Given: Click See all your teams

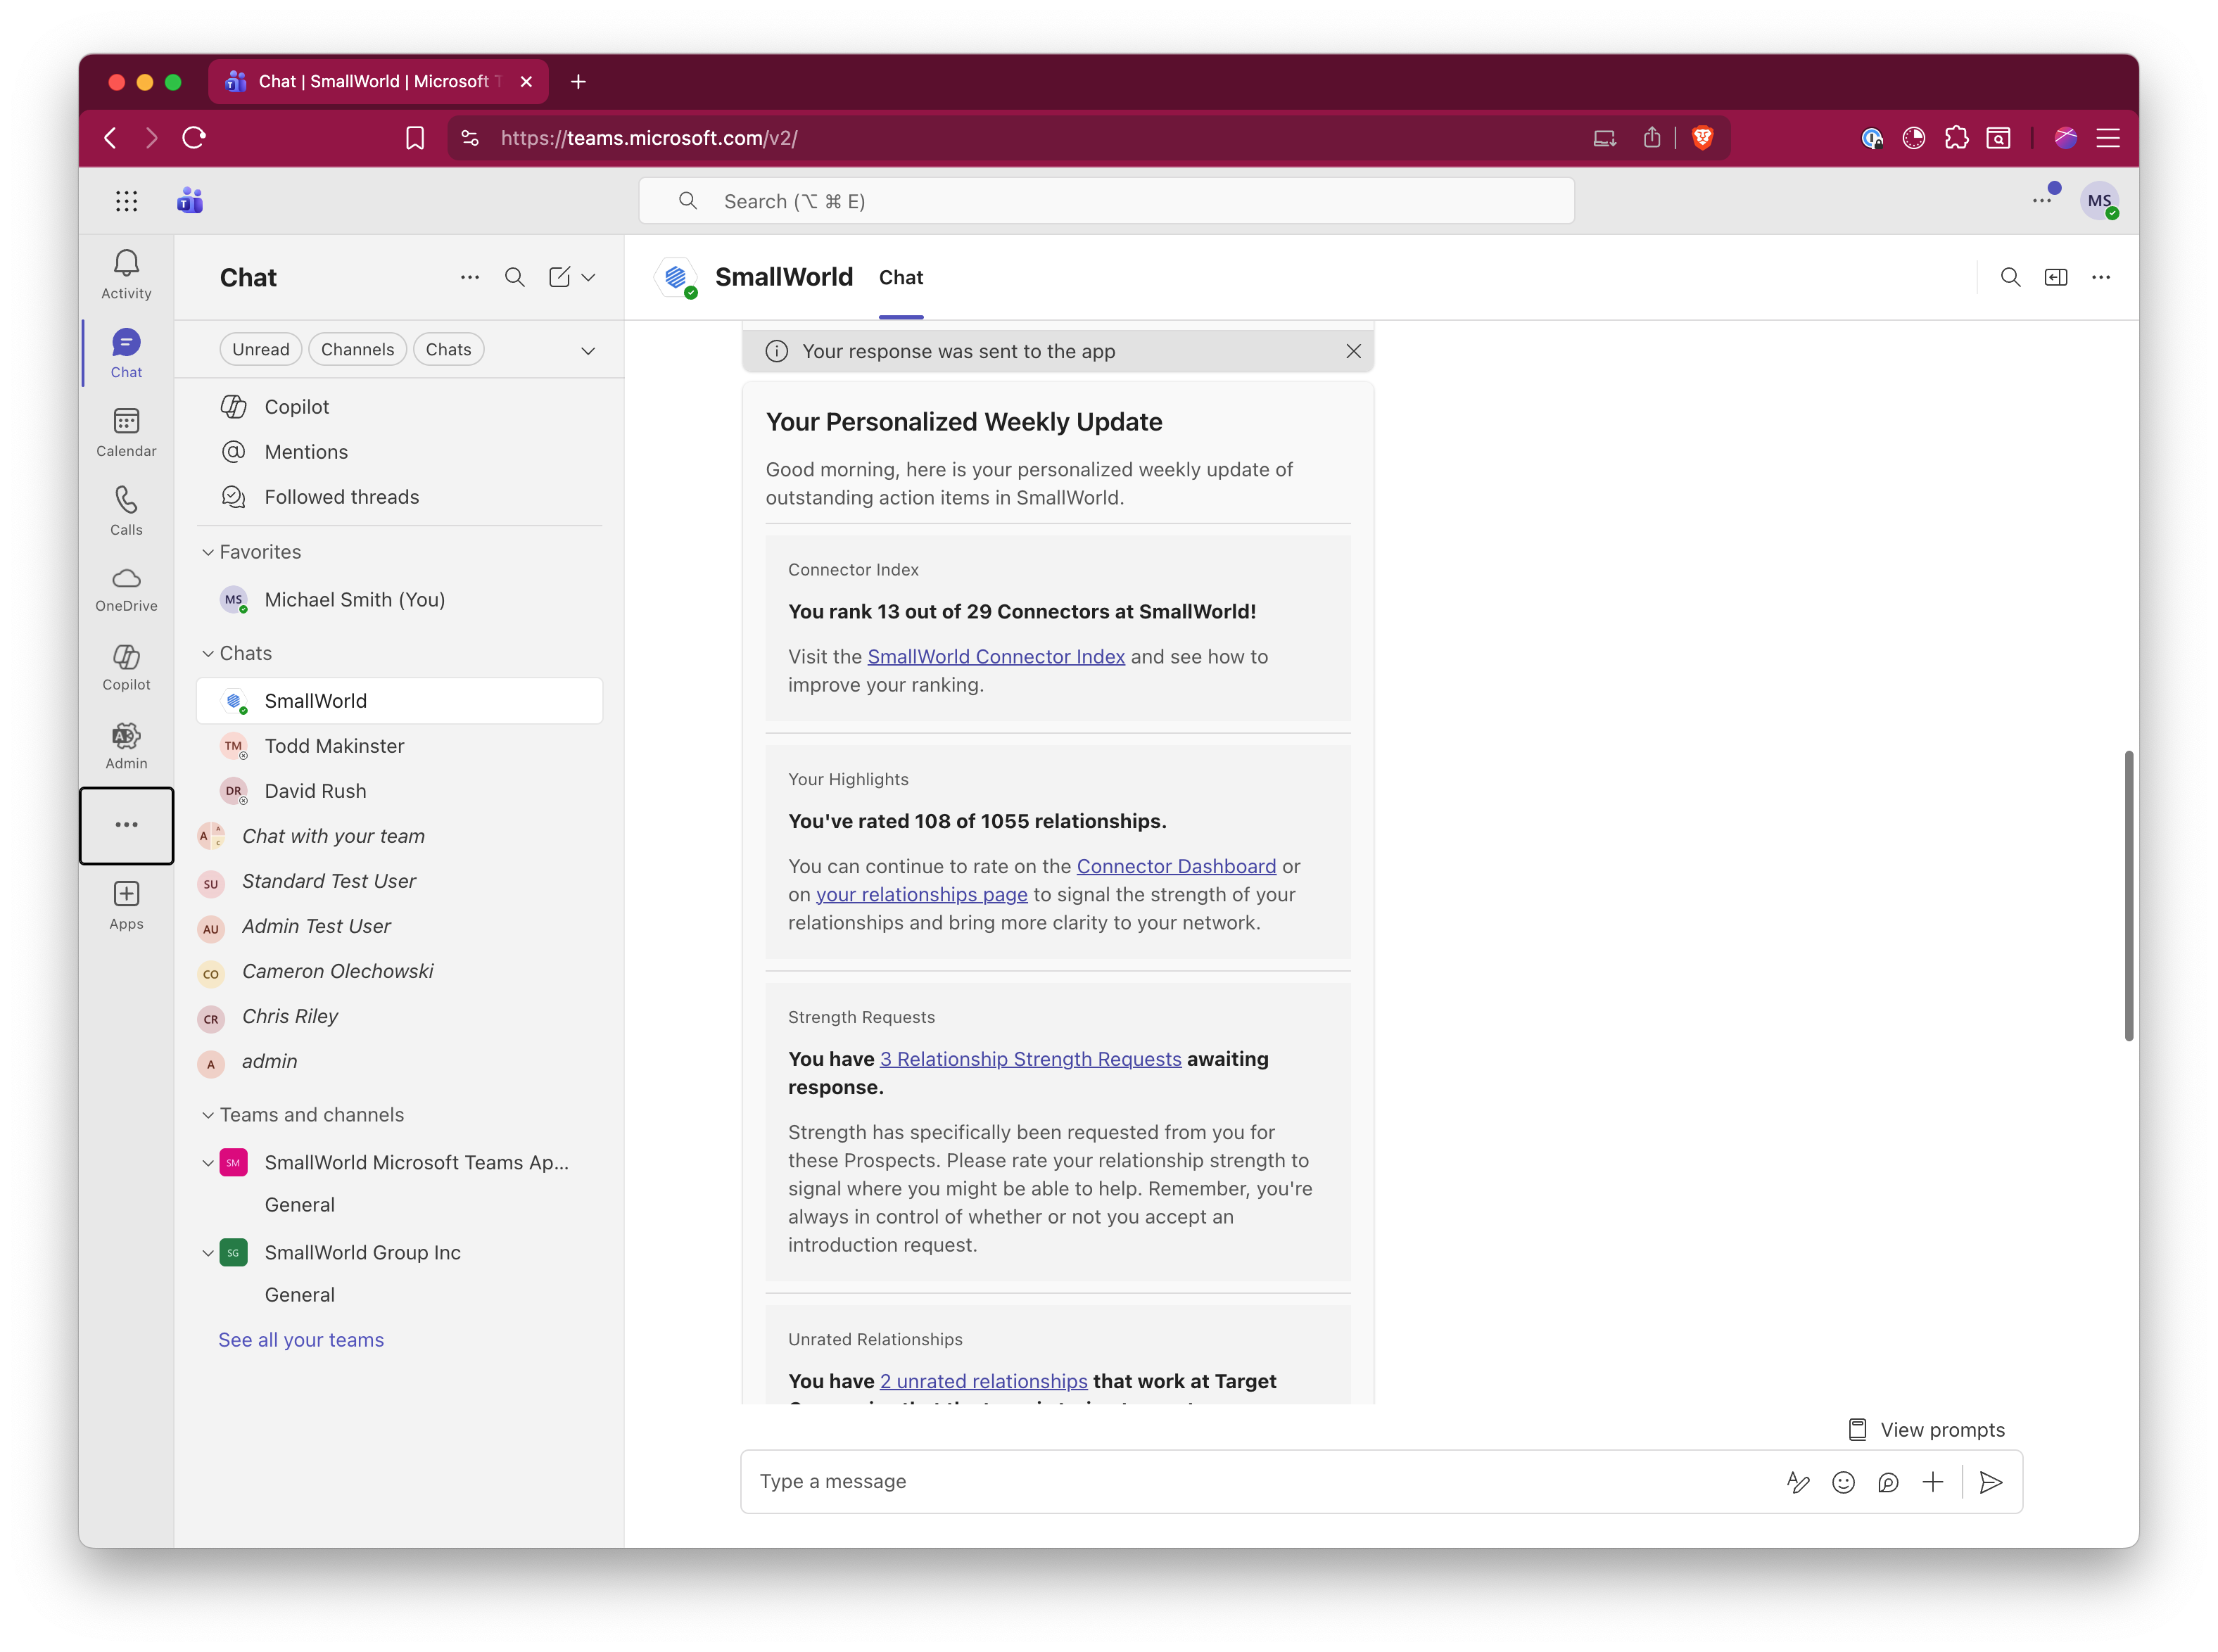Looking at the screenshot, I should click(301, 1340).
